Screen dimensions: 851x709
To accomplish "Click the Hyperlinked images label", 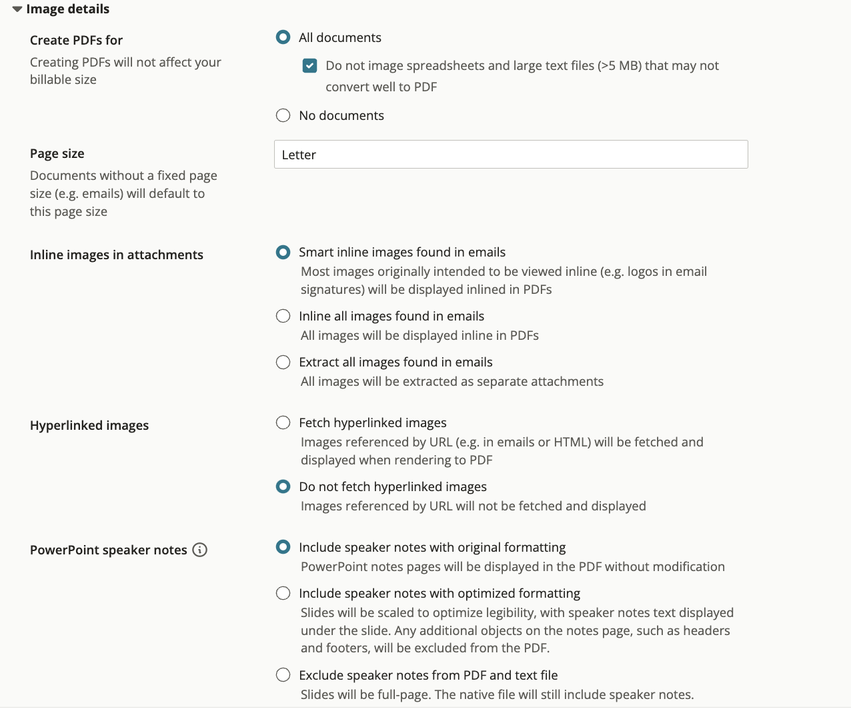I will point(89,425).
